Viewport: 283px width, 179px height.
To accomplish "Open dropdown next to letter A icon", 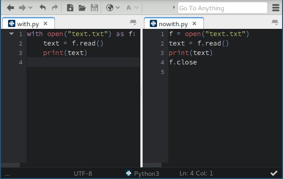I will pos(137,8).
